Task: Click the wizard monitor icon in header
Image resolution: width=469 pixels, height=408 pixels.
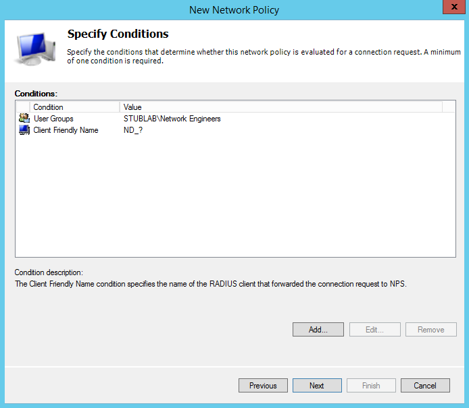Action: [35, 49]
